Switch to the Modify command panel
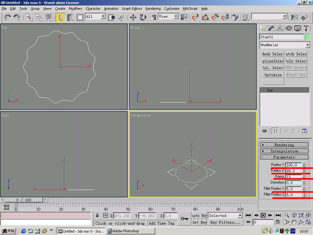Screen dimensions: 313x235 [x=271, y=28]
